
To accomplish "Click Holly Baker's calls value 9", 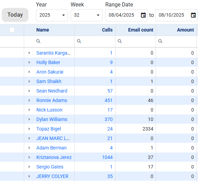I will (x=111, y=62).
